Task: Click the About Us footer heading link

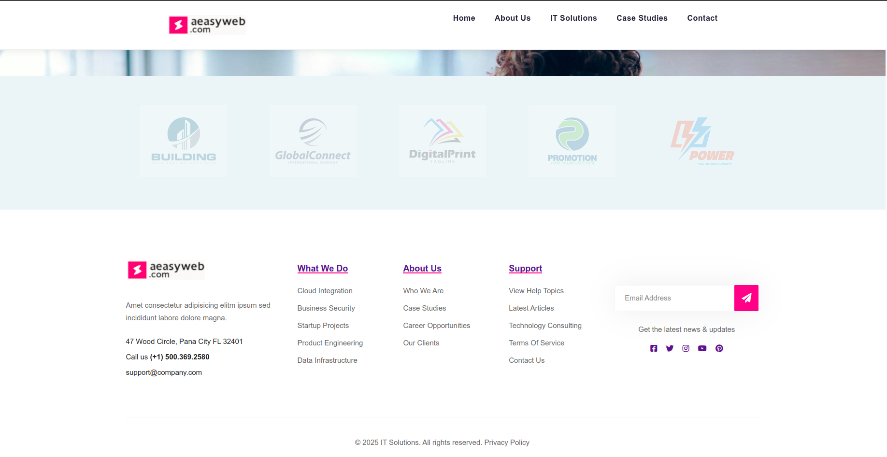Action: (x=422, y=269)
